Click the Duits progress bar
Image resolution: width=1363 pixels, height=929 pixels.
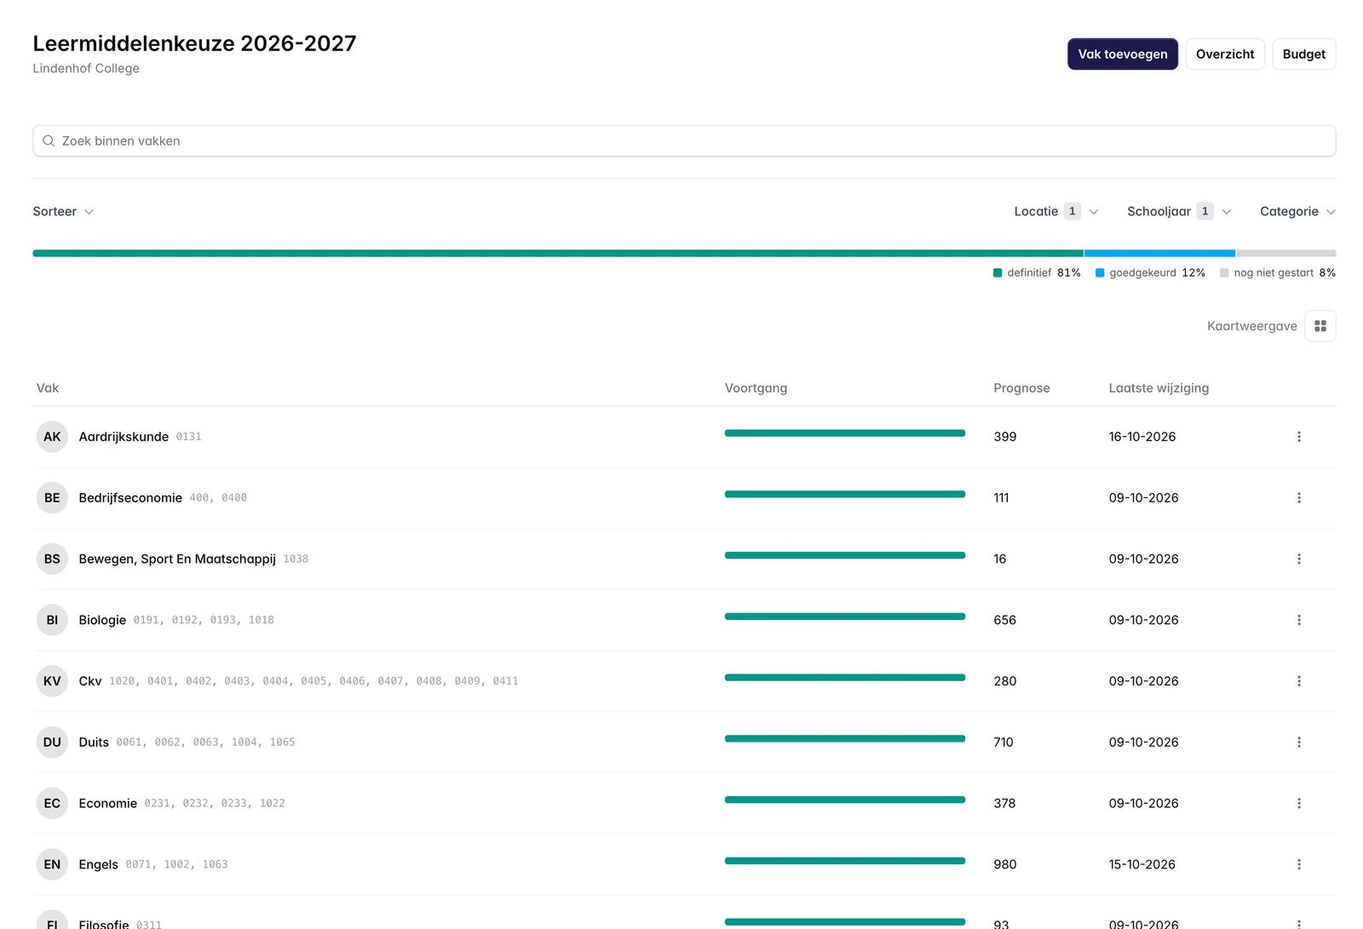click(x=845, y=739)
